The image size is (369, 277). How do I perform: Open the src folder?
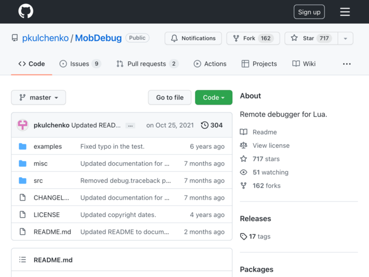[x=38, y=181]
